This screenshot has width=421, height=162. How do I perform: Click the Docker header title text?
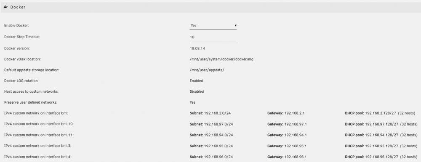18,7
